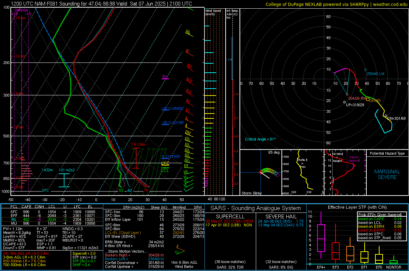Click the 65 deg slinky tilt value
409x271 pixels.
(274, 152)
